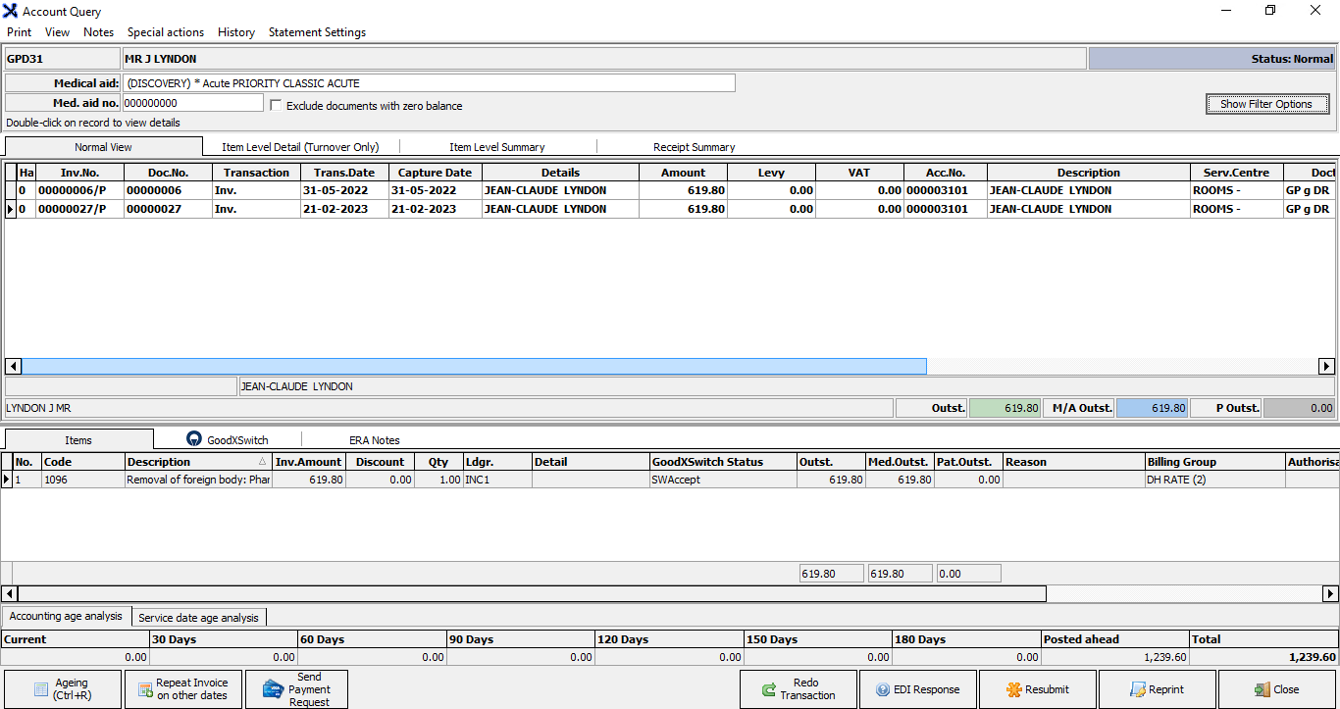This screenshot has height=709, width=1340.
Task: Select the Service date age analysis tab
Action: tap(198, 618)
